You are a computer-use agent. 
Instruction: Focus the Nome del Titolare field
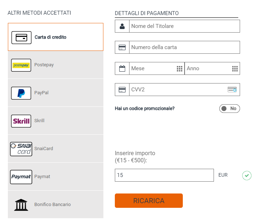point(185,26)
